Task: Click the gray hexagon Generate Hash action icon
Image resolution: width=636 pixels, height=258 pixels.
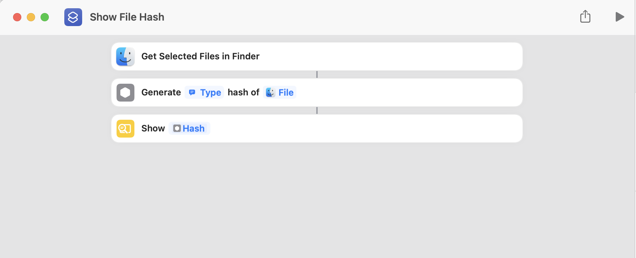Action: (x=125, y=93)
